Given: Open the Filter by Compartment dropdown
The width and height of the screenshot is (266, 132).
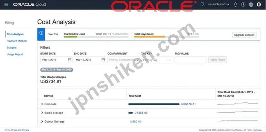Looking at the screenshot, I should [123, 60].
